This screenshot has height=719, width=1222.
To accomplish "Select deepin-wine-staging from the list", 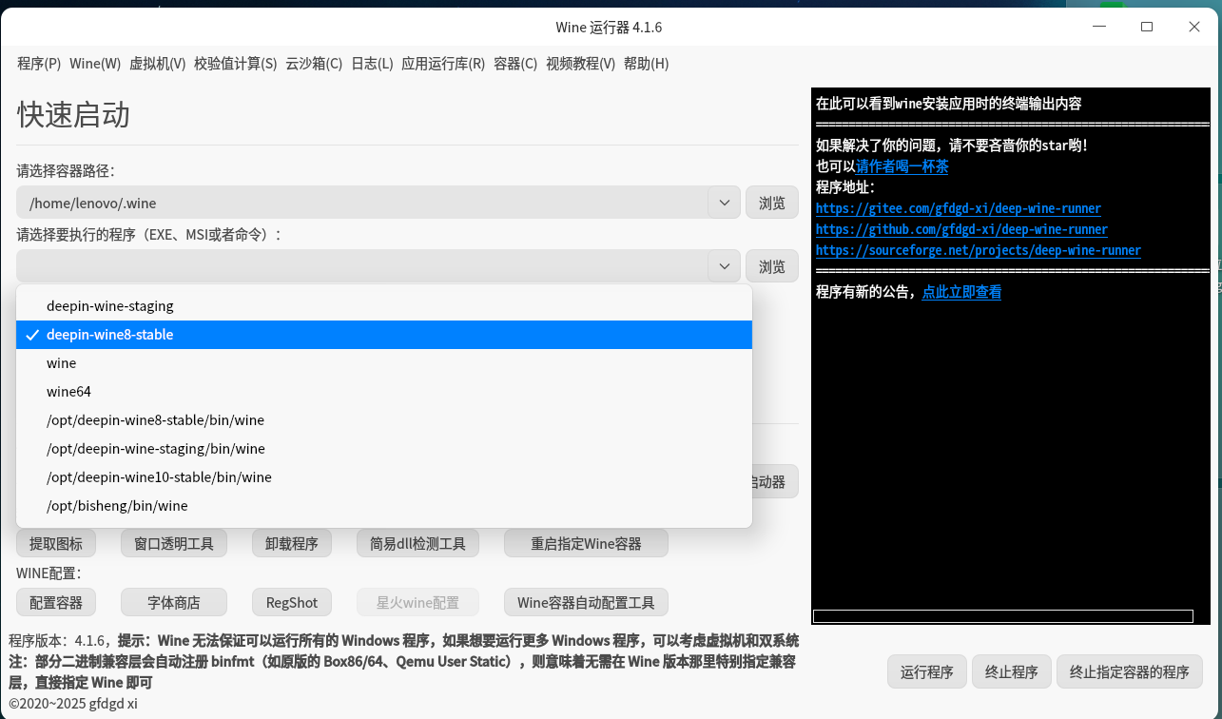I will coord(384,306).
